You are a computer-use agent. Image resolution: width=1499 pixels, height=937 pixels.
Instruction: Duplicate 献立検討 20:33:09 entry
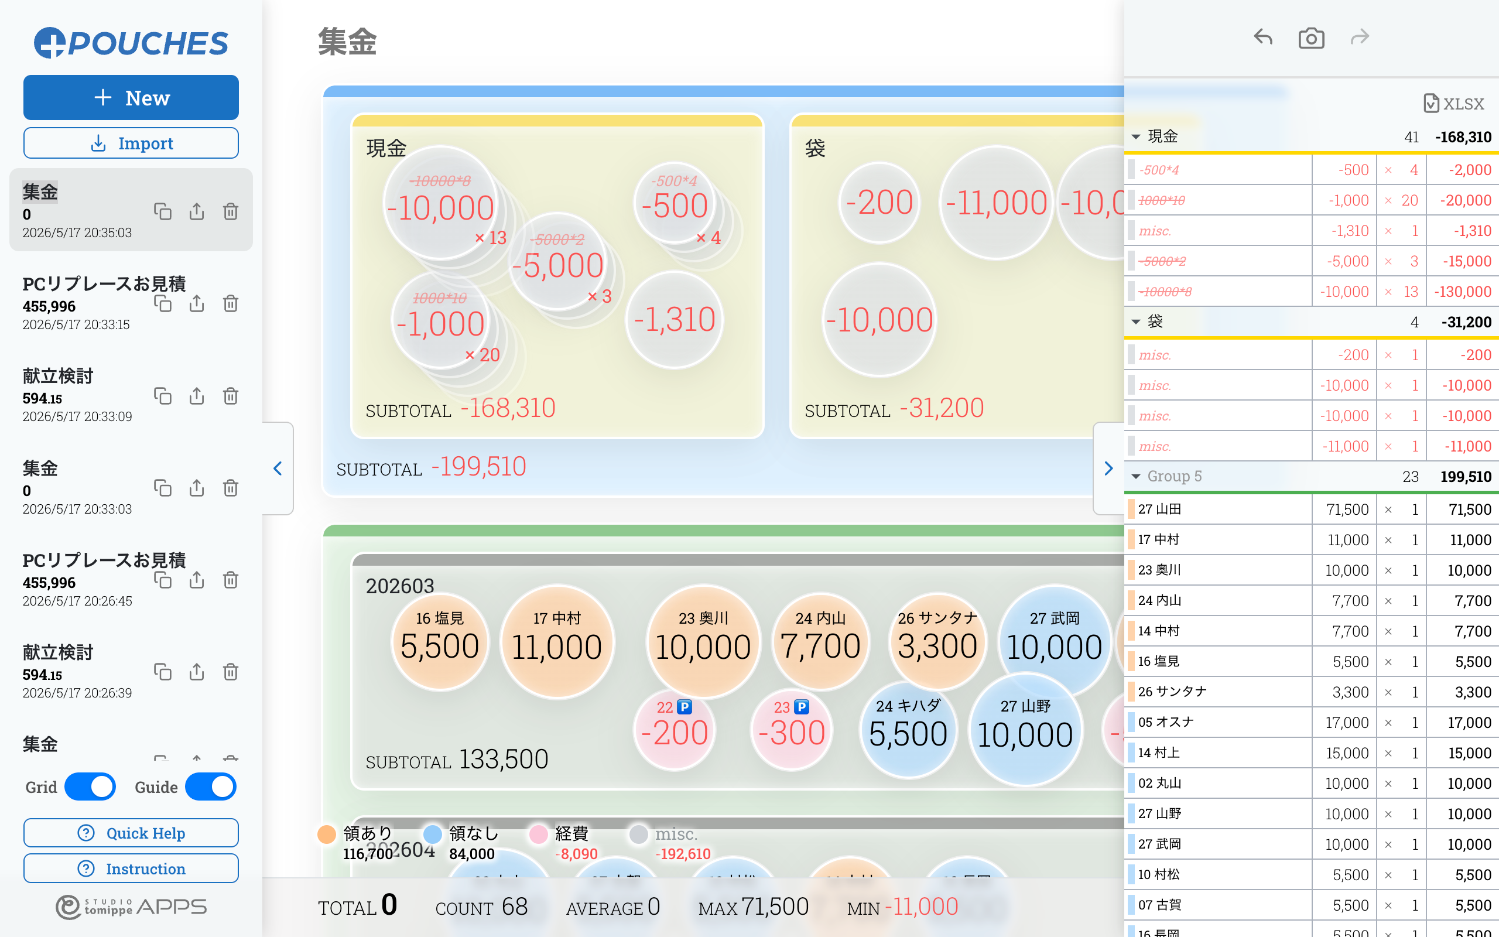tap(162, 395)
